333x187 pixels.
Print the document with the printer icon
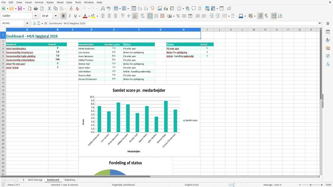point(36,9)
